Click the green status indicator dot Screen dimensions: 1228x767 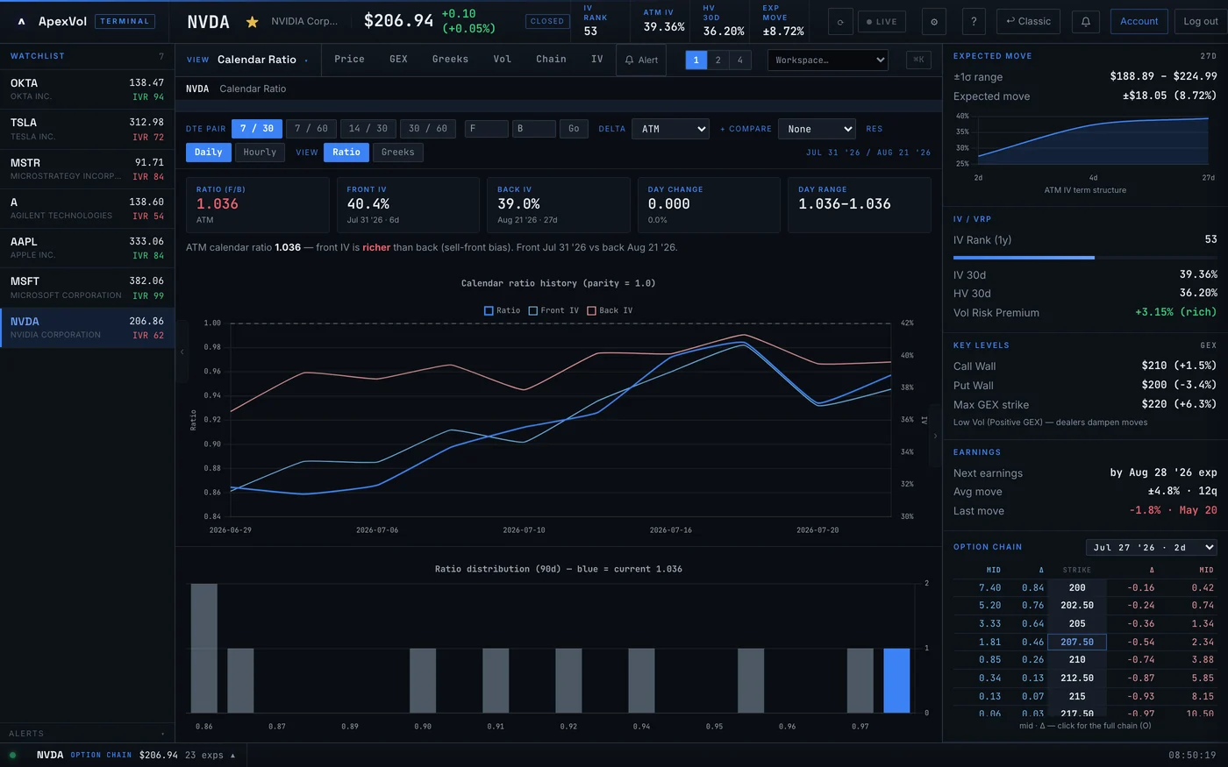coord(12,755)
